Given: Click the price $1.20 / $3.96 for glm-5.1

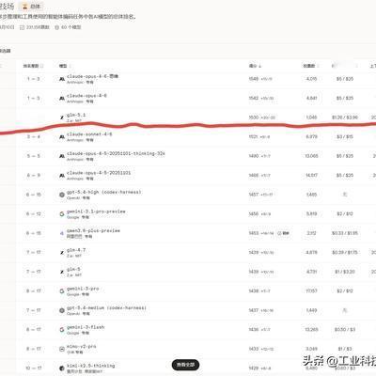Looking at the screenshot, I should [345, 117].
